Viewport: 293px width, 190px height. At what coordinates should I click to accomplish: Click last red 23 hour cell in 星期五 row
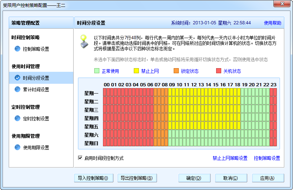pyautogui.click(x=275, y=125)
